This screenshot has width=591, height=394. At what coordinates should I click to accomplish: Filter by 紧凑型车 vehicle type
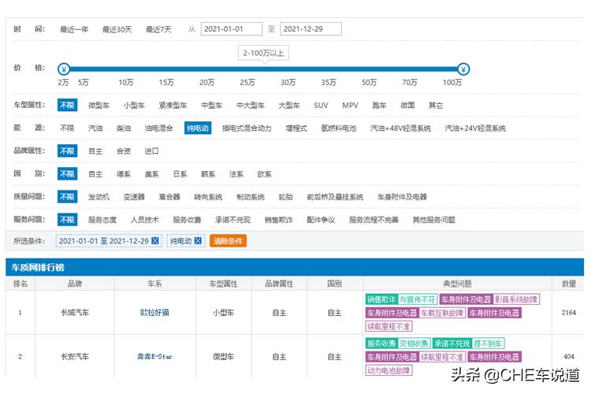click(x=173, y=105)
